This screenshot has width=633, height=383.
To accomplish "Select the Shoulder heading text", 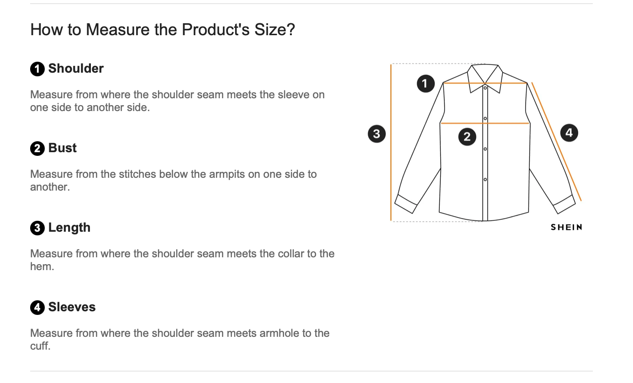I will tap(76, 69).
